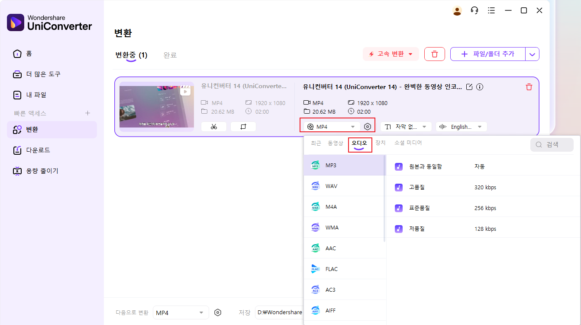The image size is (581, 325).
Task: Switch to the 소셜 미디어 format tab
Action: coord(408,143)
